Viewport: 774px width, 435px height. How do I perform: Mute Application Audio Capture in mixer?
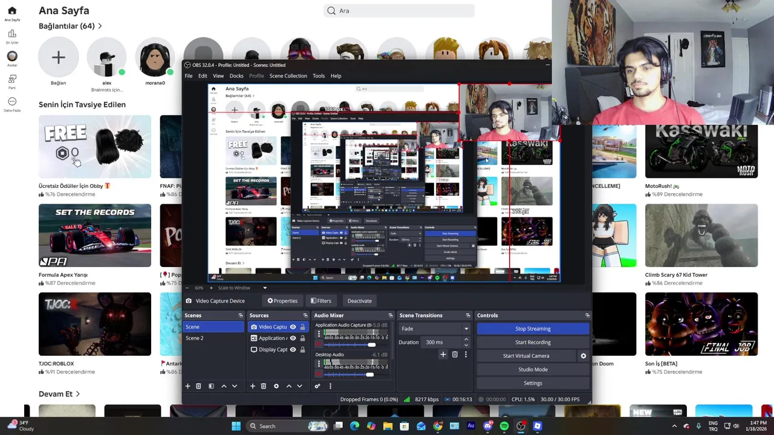pyautogui.click(x=319, y=344)
